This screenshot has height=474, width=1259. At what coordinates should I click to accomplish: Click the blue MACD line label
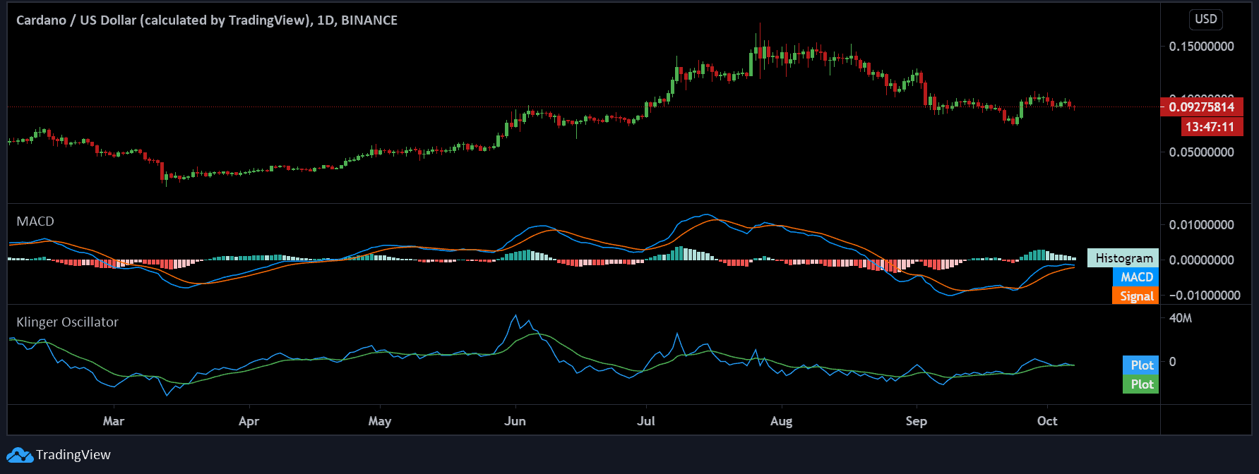pyautogui.click(x=1136, y=277)
